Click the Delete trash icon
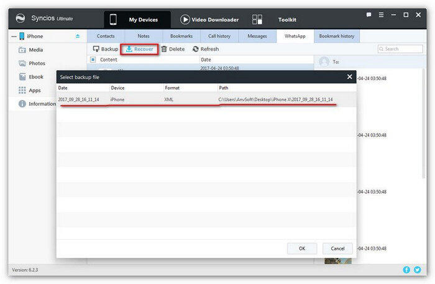The height and width of the screenshot is (284, 435). (164, 49)
